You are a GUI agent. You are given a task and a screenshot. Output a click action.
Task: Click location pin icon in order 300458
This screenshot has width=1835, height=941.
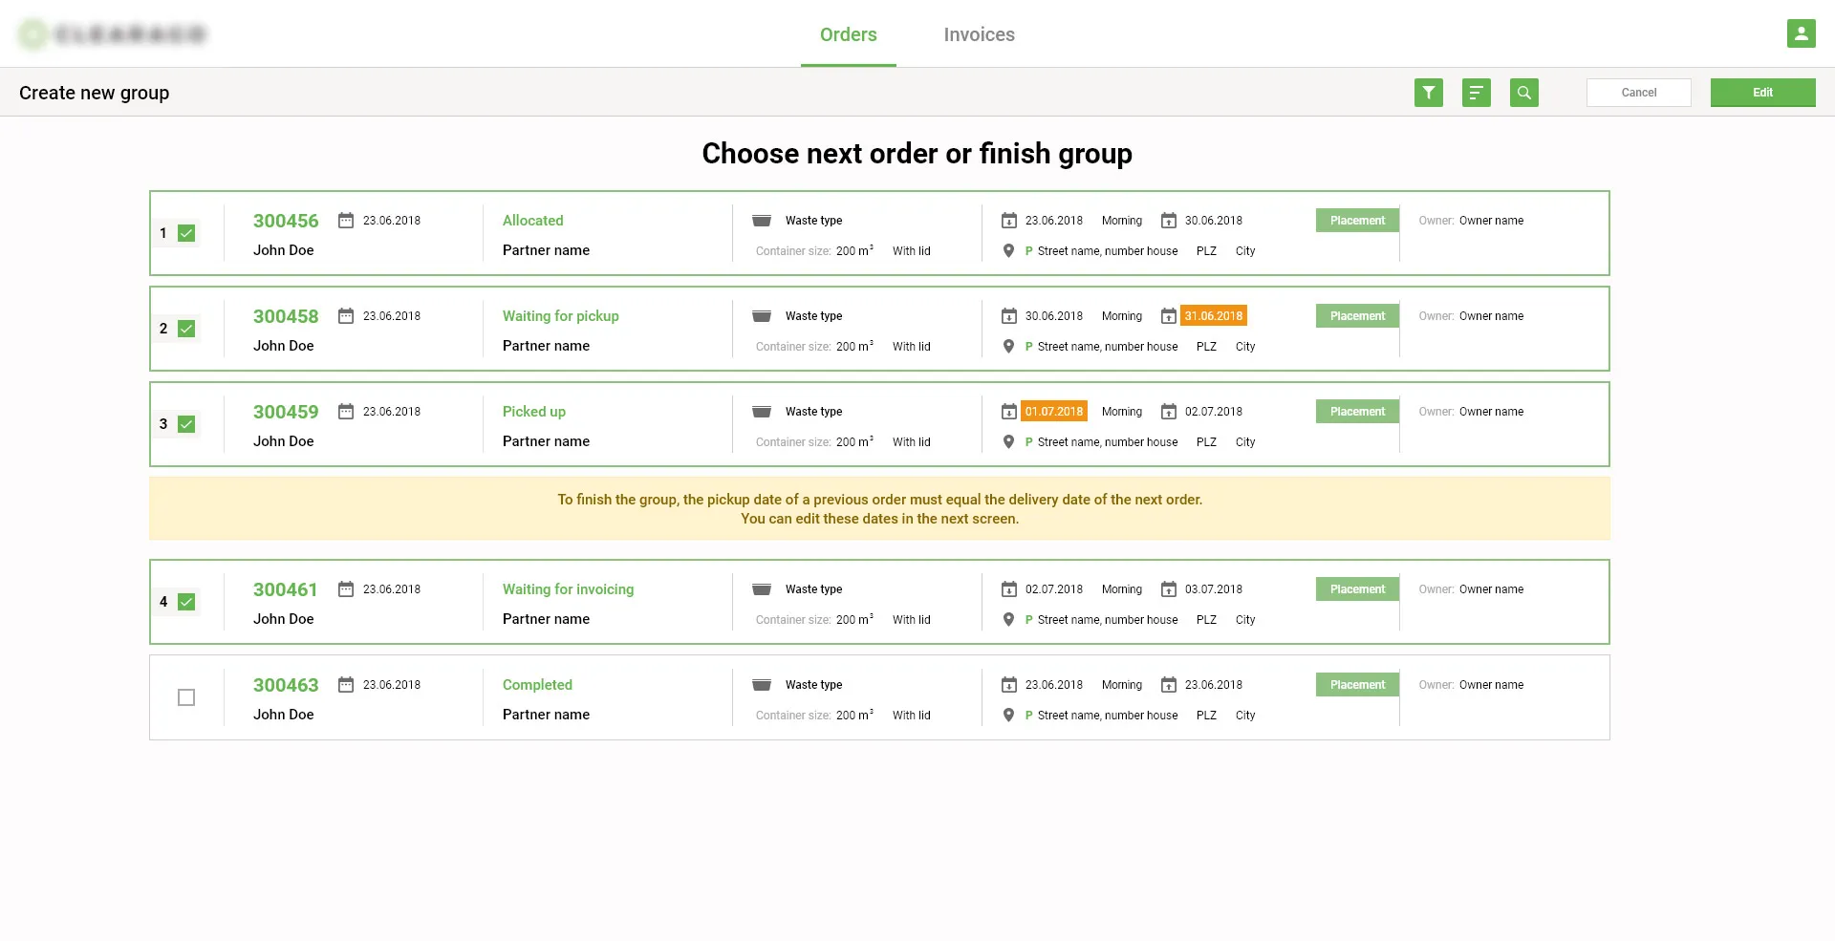(1008, 347)
